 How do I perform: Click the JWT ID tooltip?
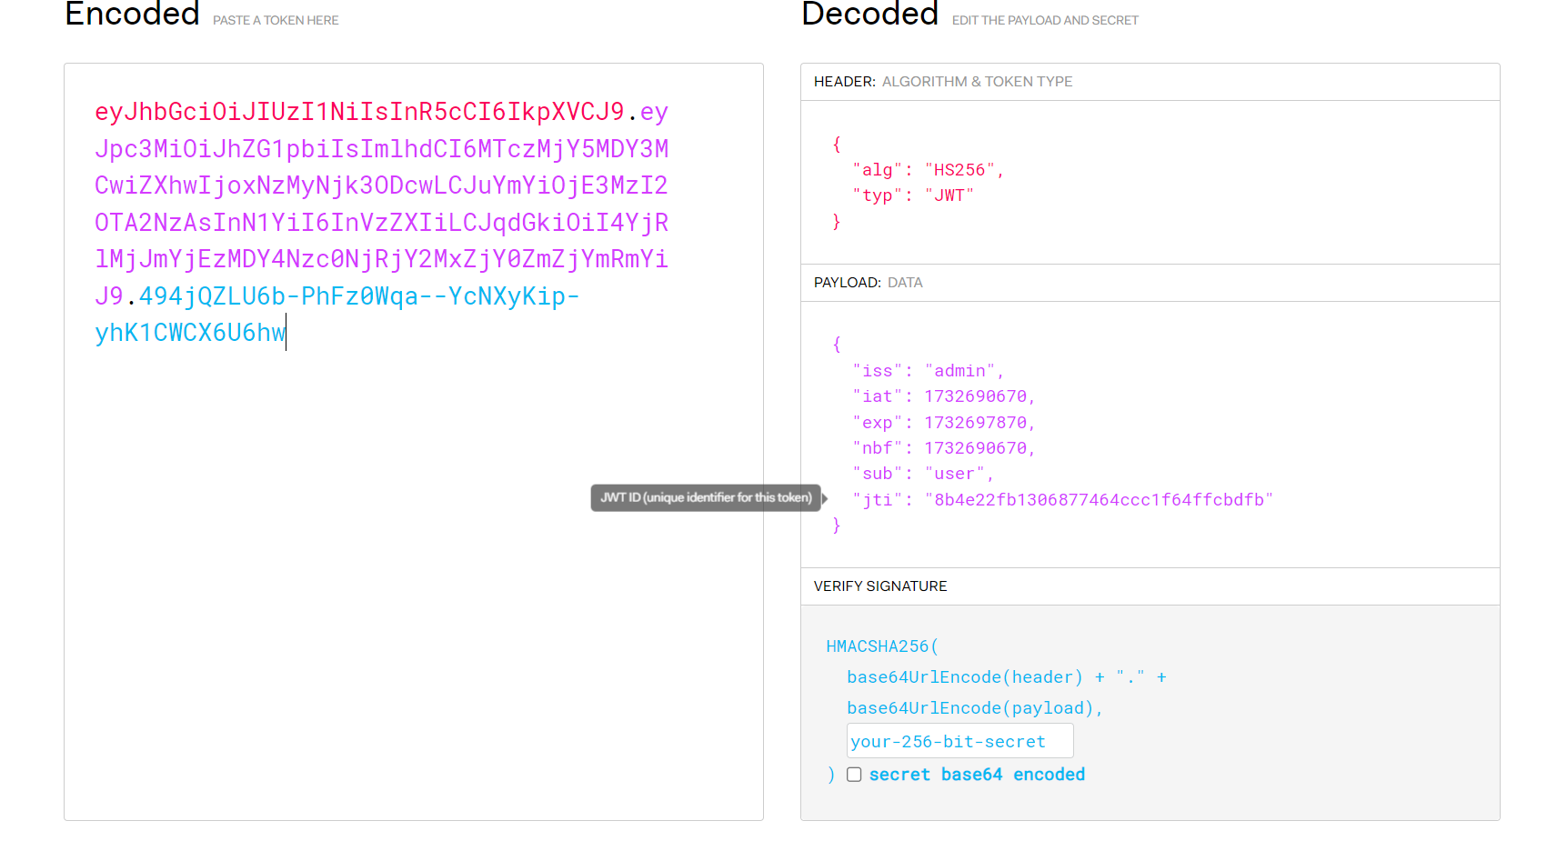[706, 497]
